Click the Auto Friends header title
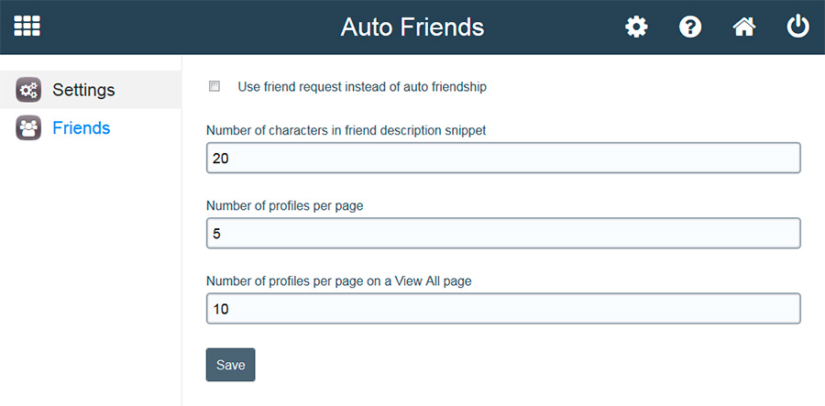This screenshot has width=825, height=406. coord(412,27)
